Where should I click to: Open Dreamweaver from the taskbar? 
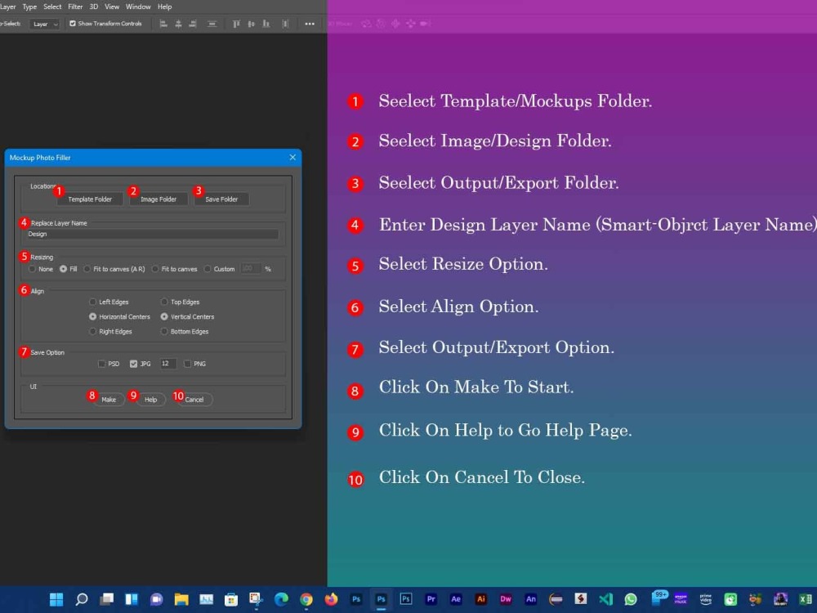click(506, 599)
